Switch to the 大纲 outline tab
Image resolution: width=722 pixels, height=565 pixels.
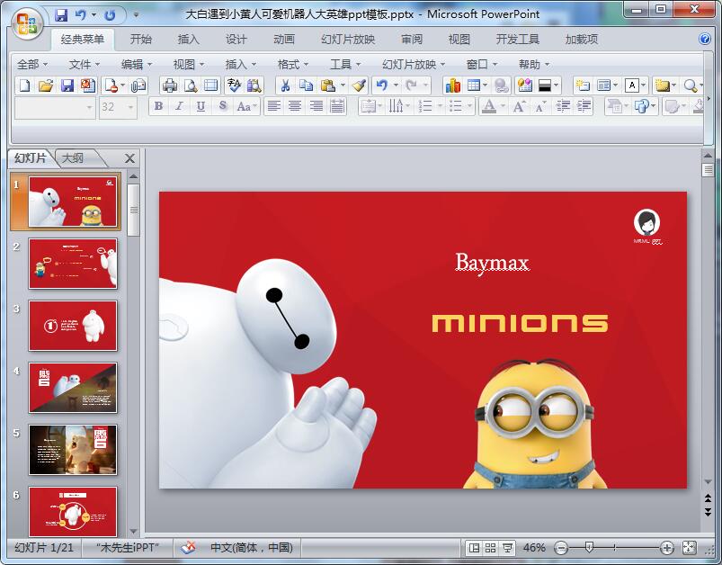(73, 158)
